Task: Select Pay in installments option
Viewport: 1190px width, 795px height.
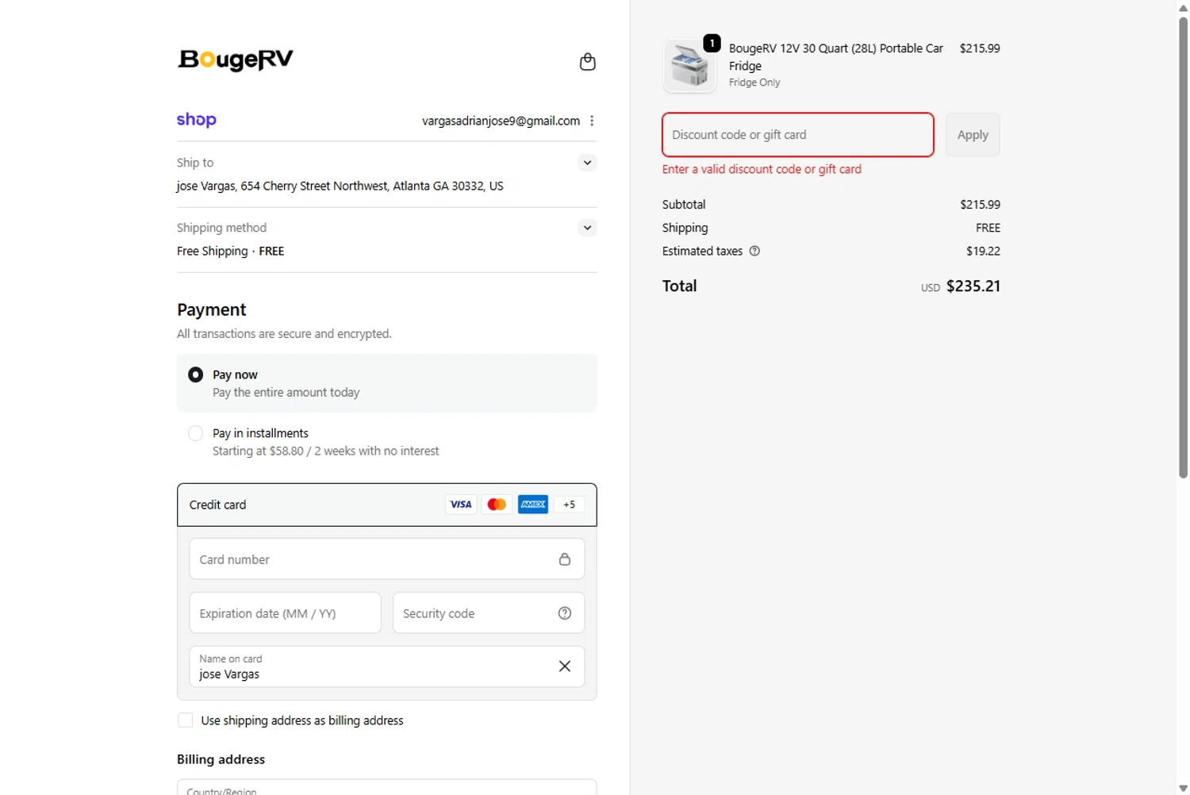Action: pos(195,433)
